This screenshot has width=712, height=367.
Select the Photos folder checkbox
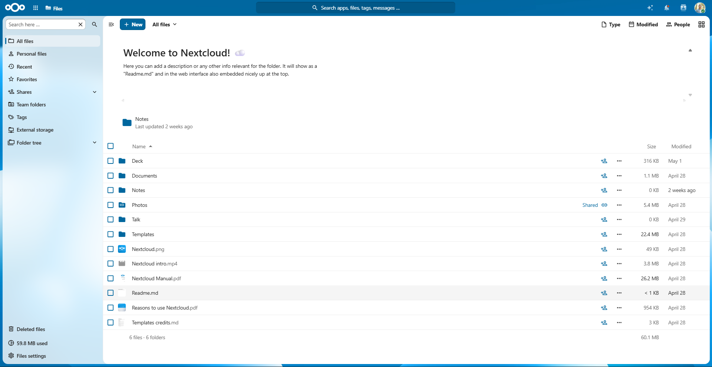(111, 205)
